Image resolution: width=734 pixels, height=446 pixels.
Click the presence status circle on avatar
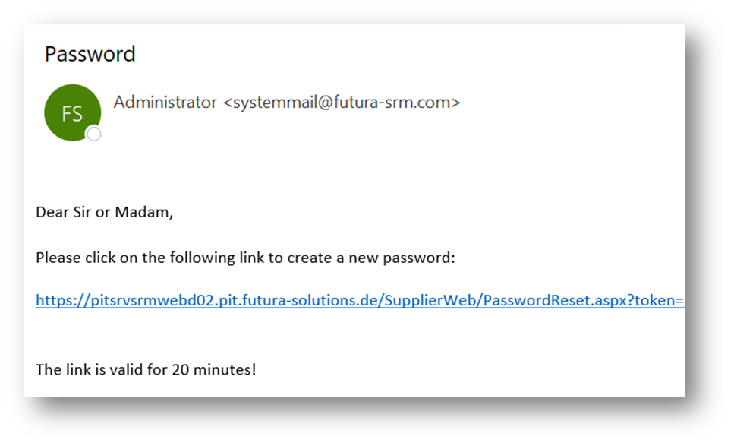tap(94, 134)
